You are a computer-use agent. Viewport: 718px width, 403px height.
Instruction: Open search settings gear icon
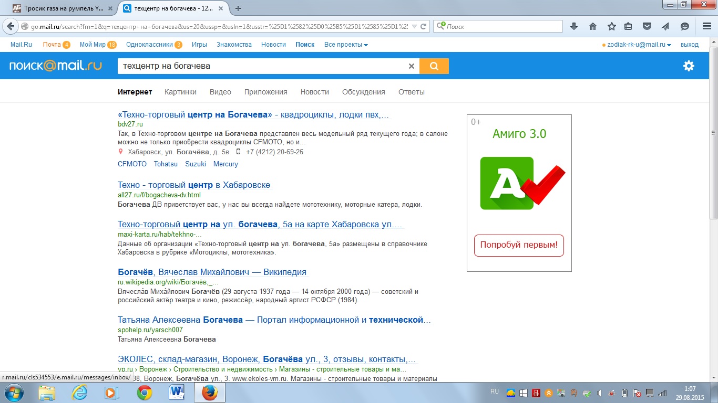pos(689,66)
